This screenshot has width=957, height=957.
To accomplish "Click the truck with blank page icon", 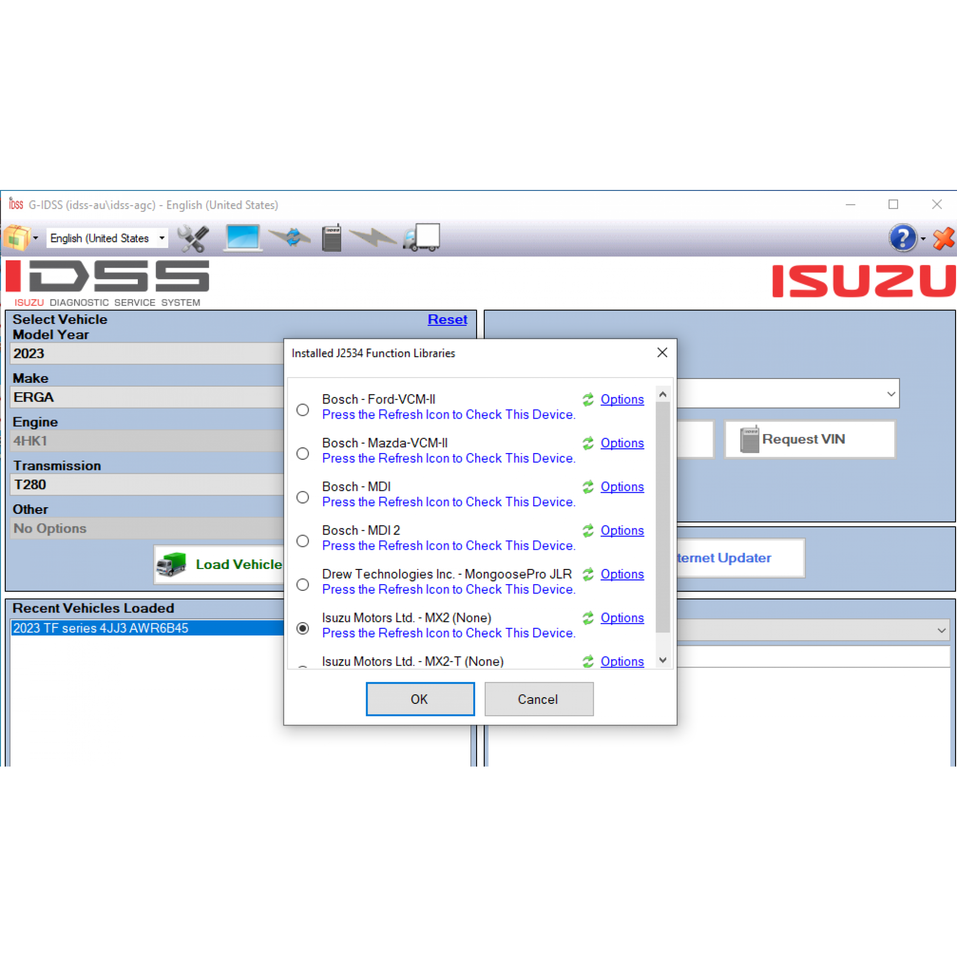I will [422, 238].
